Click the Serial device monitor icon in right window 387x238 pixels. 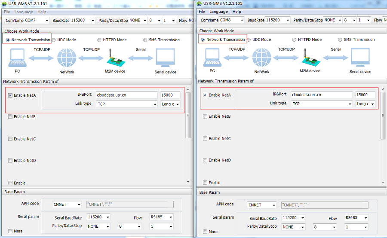click(360, 58)
